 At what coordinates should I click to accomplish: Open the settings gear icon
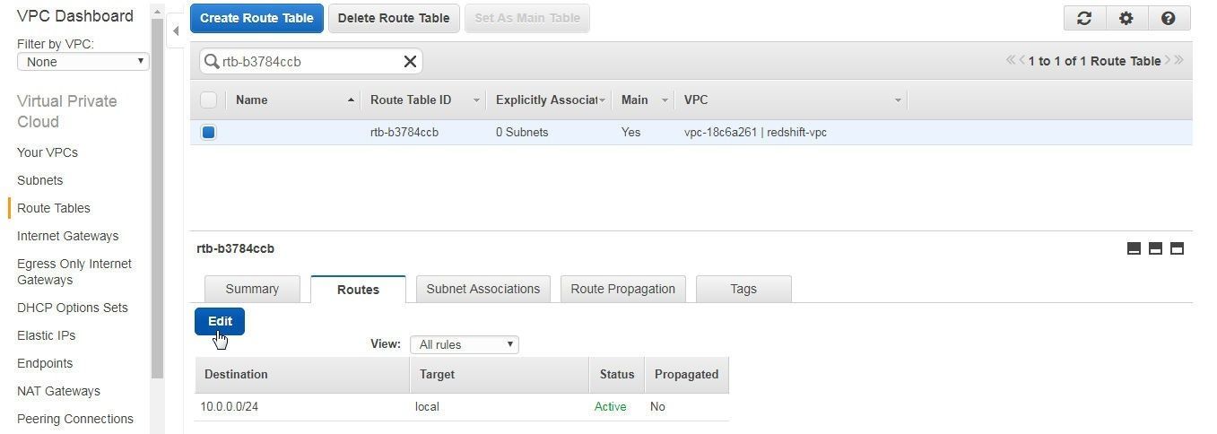(1126, 18)
